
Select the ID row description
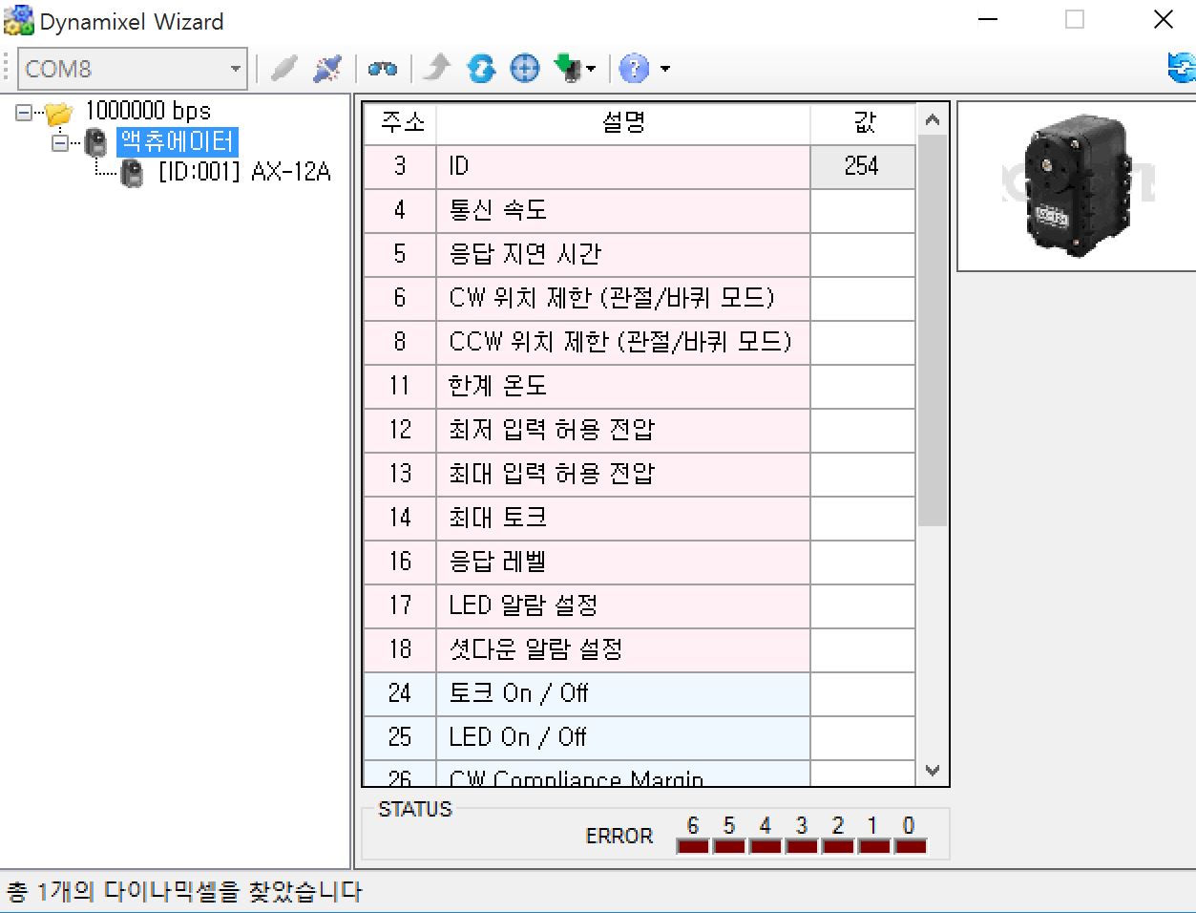coord(623,166)
